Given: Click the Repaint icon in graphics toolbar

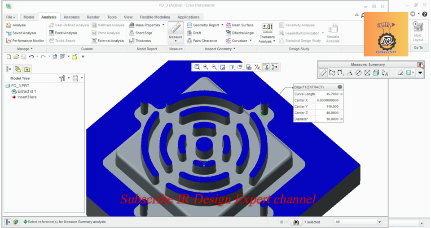Looking at the screenshot, I should pyautogui.click(x=223, y=67).
